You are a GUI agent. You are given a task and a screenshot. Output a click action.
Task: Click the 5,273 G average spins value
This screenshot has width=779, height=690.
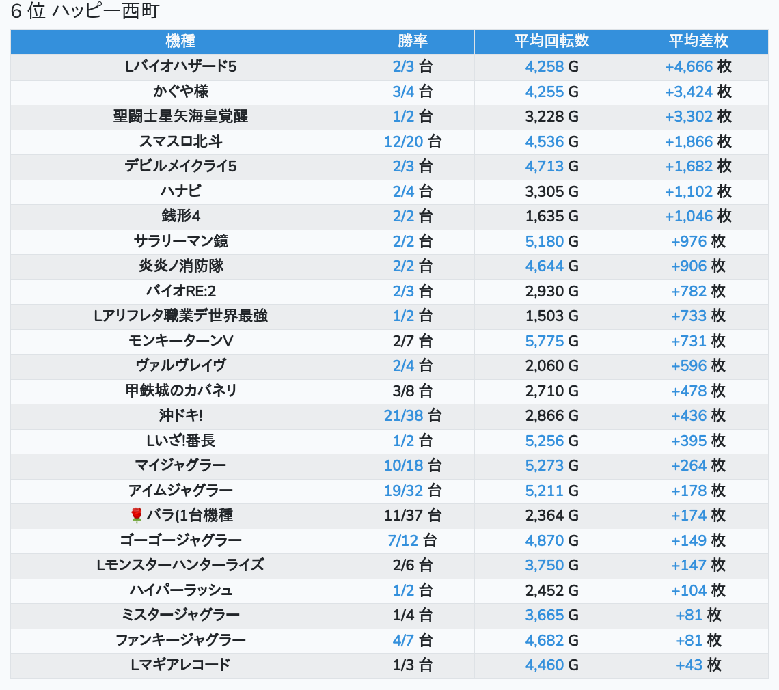(551, 465)
